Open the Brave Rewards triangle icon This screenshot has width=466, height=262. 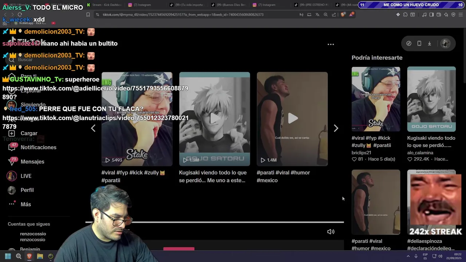[x=351, y=15]
